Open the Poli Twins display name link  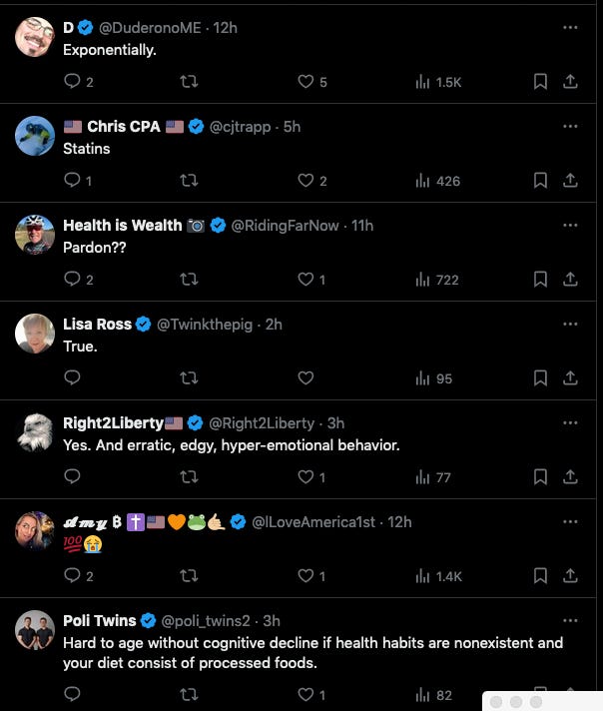99,621
